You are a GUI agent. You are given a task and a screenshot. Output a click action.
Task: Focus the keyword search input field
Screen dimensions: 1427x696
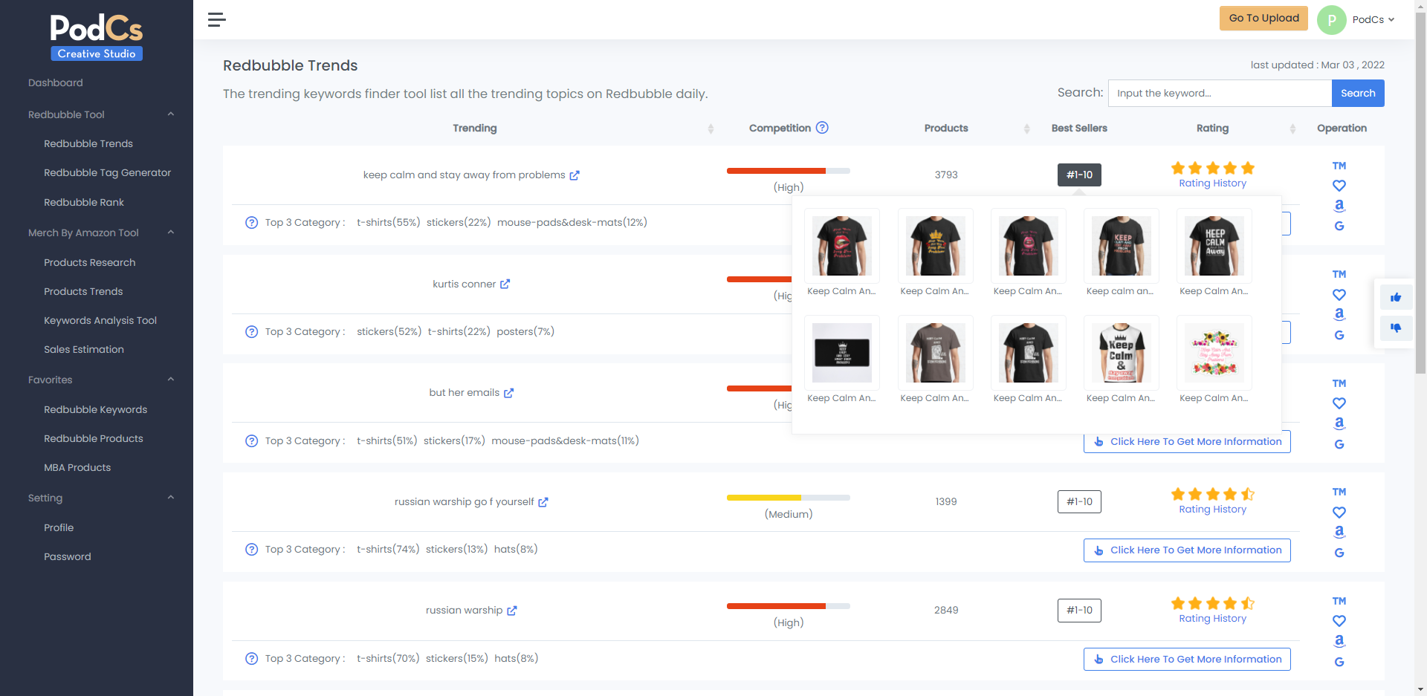1220,93
